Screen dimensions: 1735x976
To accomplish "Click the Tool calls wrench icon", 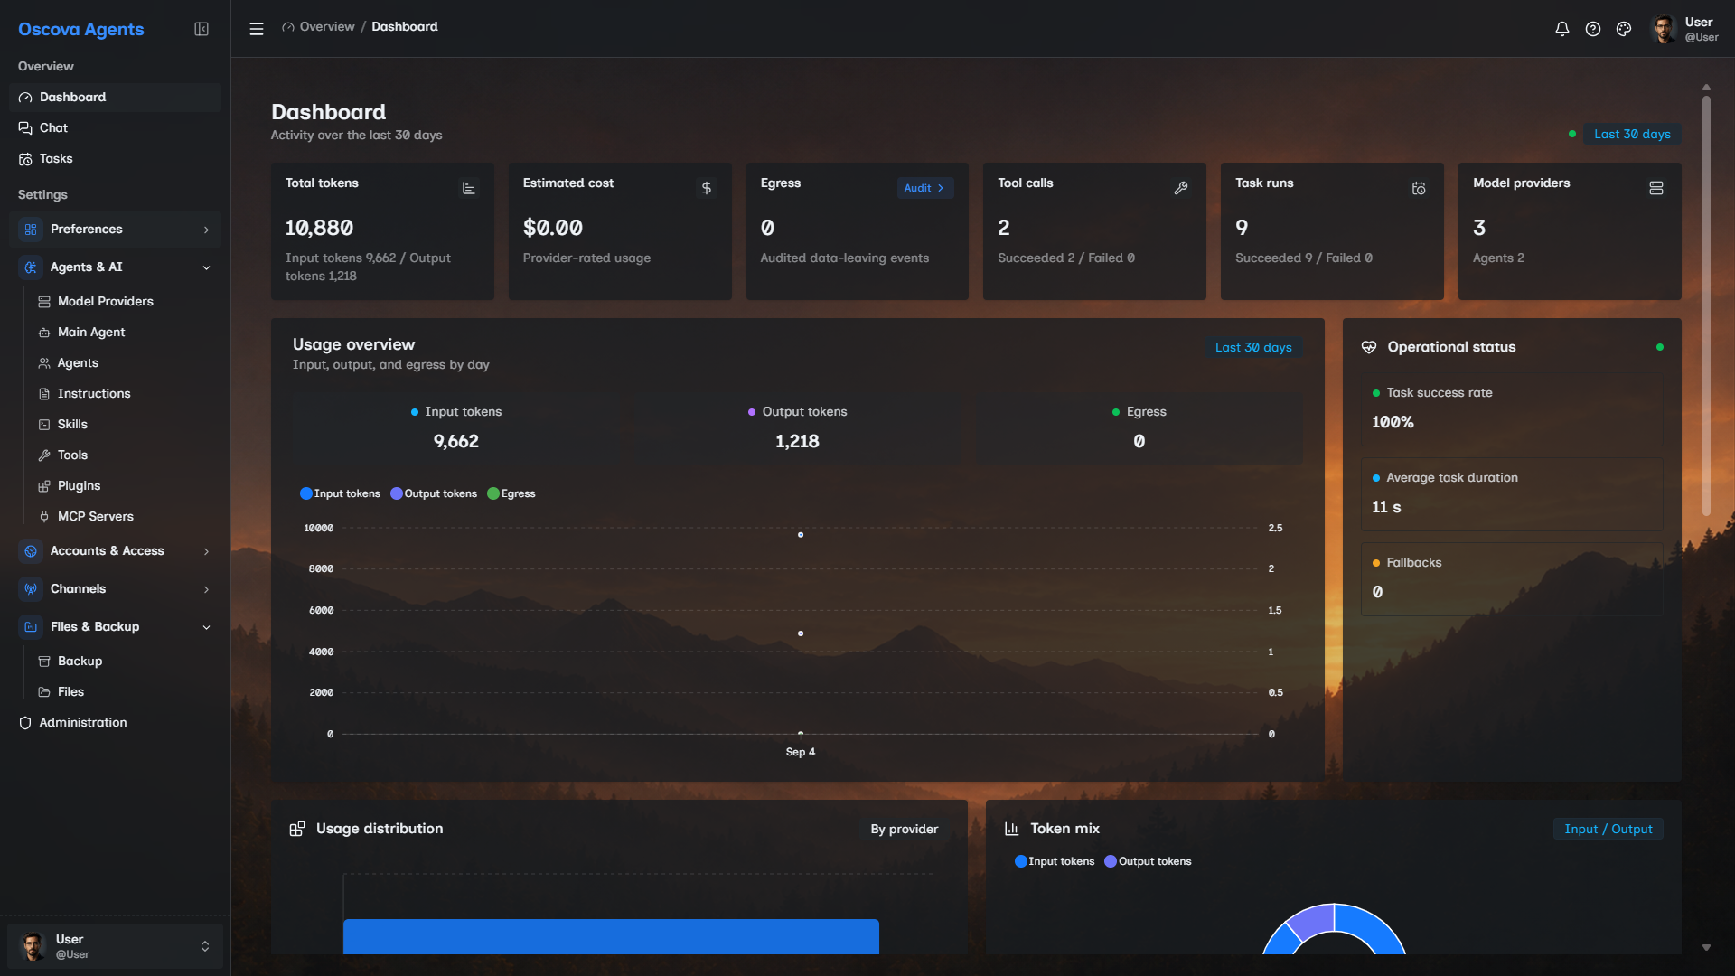I will point(1181,188).
